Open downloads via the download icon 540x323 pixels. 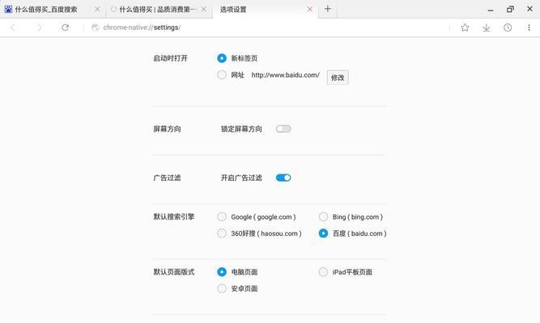pyautogui.click(x=487, y=27)
